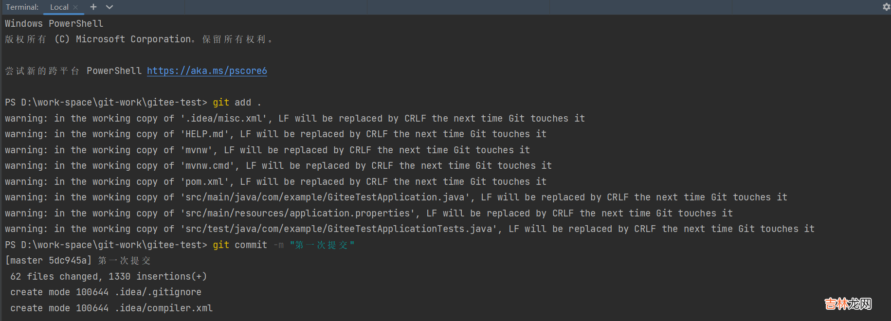Image resolution: width=891 pixels, height=321 pixels.
Task: Click the 'mvnw.cmd' warning line
Action: [x=278, y=166]
